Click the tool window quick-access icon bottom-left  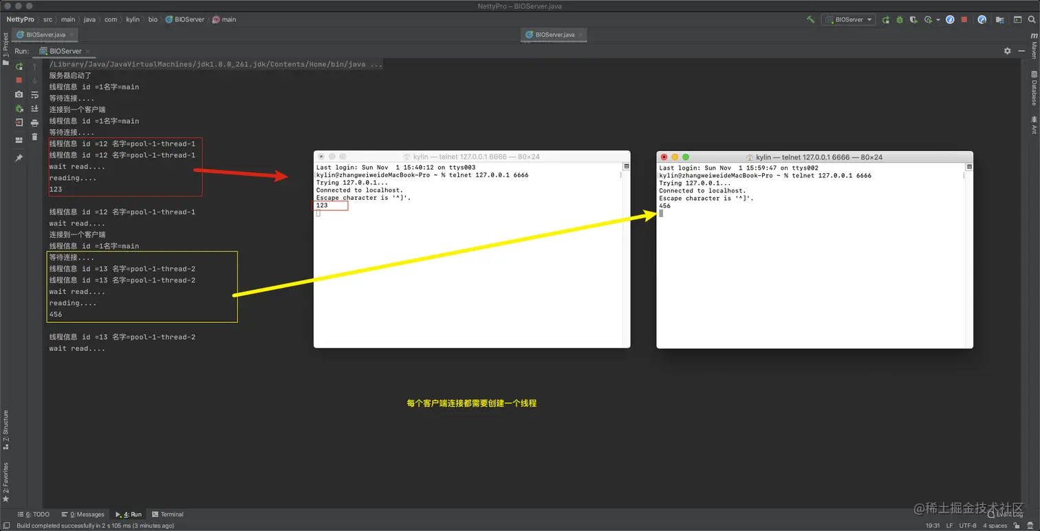click(6, 526)
